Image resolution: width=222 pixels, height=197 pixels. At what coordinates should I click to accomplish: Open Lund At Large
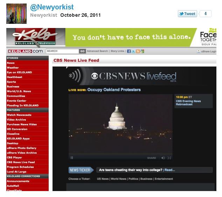(27, 172)
